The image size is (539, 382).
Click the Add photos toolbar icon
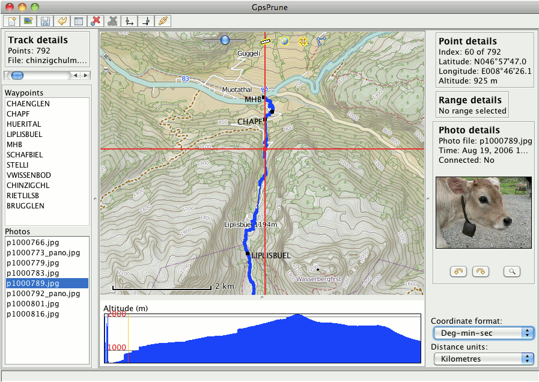28,21
